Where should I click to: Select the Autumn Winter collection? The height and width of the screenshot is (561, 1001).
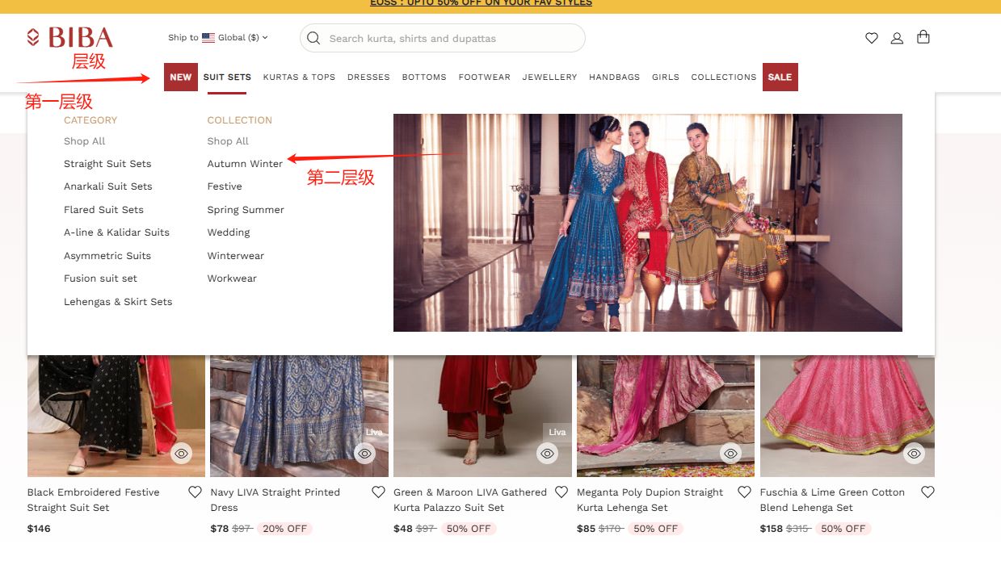[x=245, y=164]
